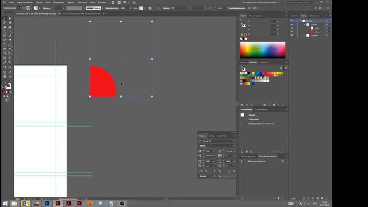Open the font size dropdown
The height and width of the screenshot is (207, 368).
click(214, 151)
